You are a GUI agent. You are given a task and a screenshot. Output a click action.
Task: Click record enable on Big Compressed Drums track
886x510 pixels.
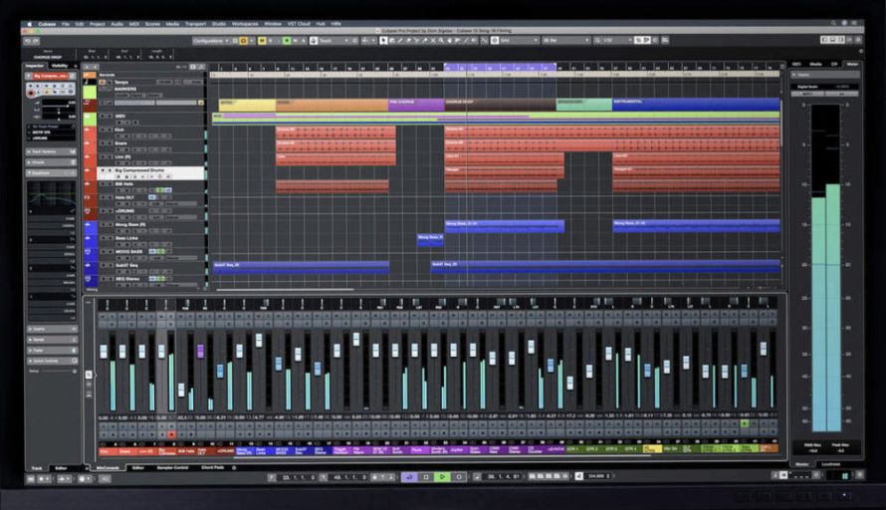point(118,176)
